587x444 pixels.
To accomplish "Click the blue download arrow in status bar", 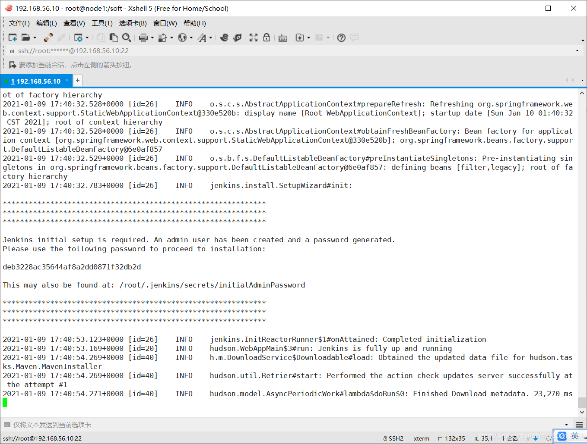I will [536, 438].
